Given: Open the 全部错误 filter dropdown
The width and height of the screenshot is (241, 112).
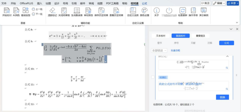Looking at the screenshot, I should (x=159, y=50).
